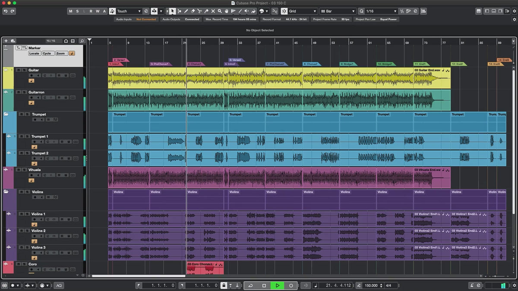Pick the Zoom magnifier tool
This screenshot has height=291, width=518.
220,11
